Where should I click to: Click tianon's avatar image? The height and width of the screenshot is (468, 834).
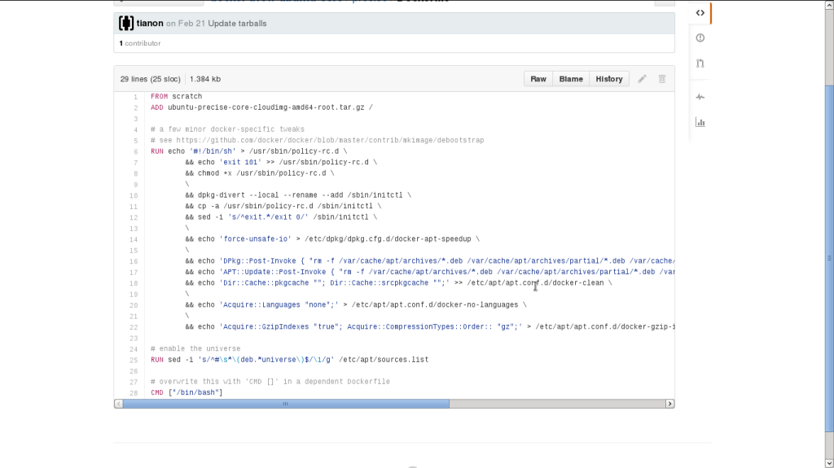[126, 24]
